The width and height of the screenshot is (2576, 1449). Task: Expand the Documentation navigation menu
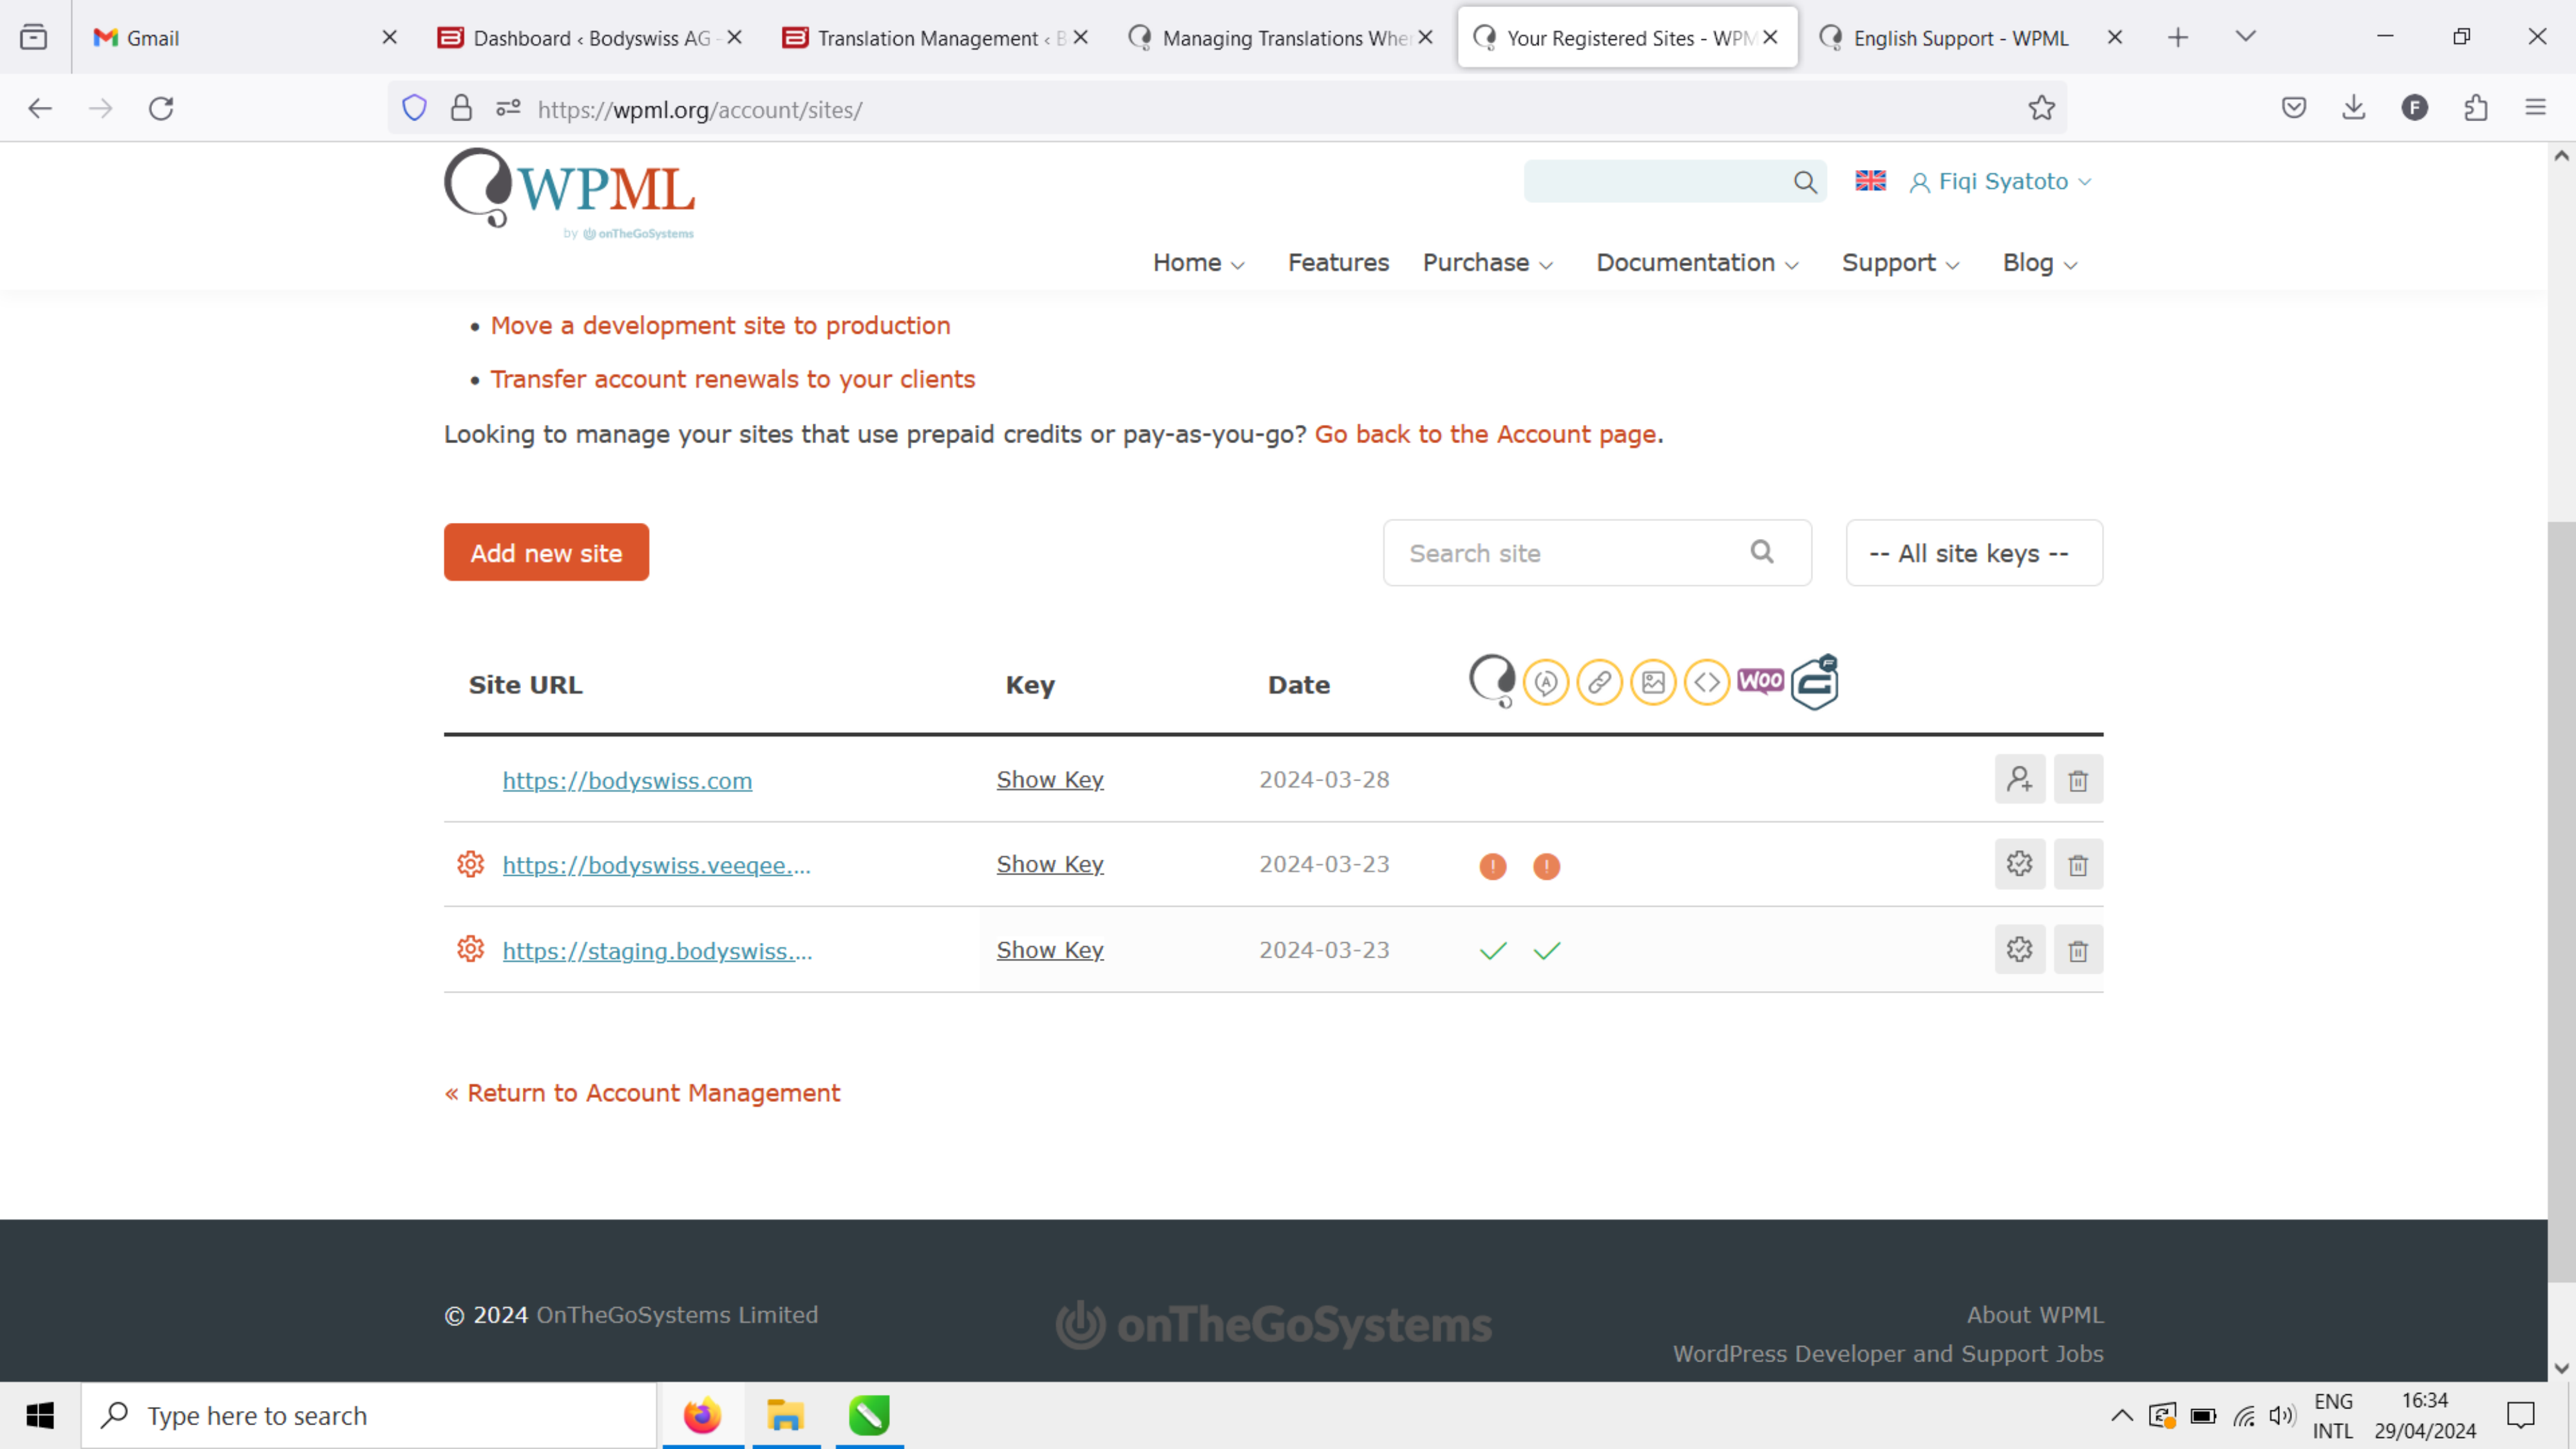pos(1697,263)
